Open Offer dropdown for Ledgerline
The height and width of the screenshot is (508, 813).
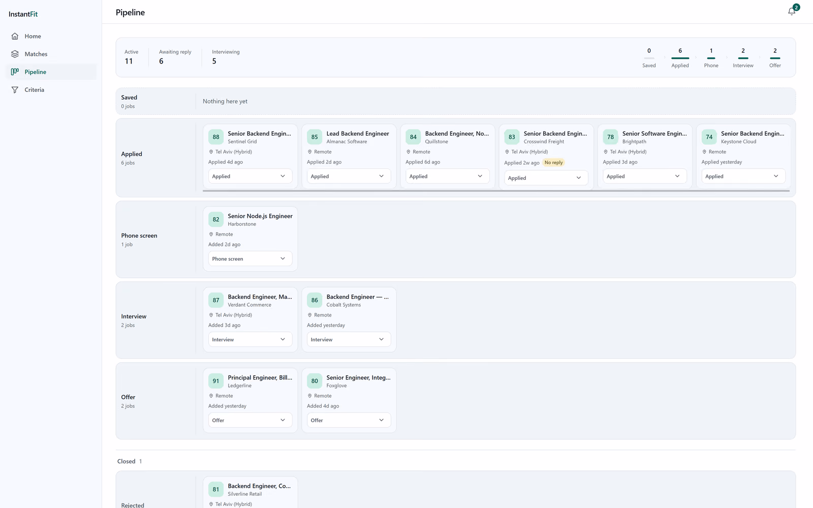(250, 420)
